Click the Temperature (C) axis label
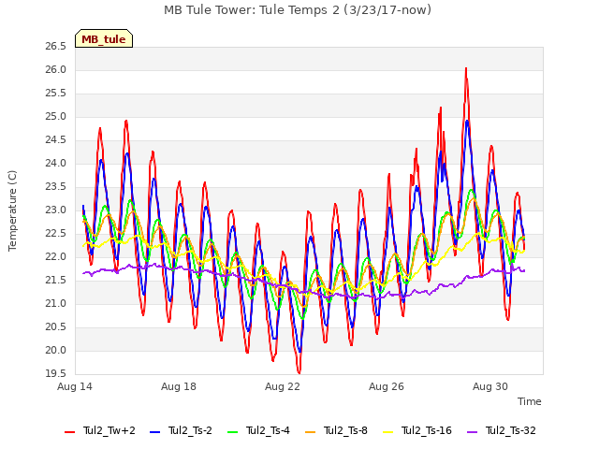This screenshot has height=449, width=599. point(12,210)
